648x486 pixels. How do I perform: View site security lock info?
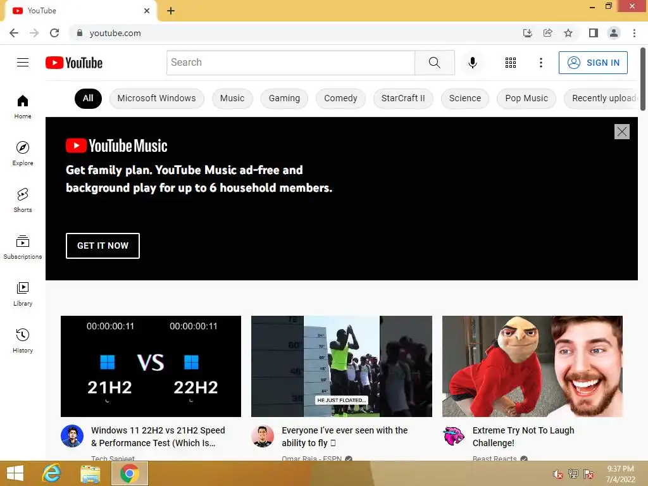tap(80, 33)
